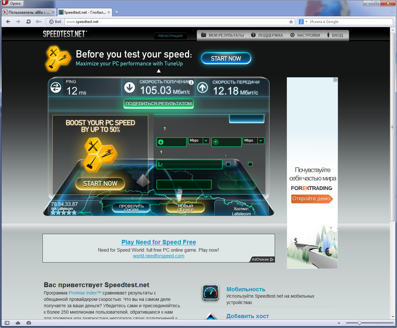Click the wide green field starting with 'L'
This screenshot has height=328, width=397.
click(x=189, y=164)
